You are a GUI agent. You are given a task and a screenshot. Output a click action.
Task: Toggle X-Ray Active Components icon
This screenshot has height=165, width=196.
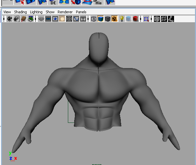point(164,19)
